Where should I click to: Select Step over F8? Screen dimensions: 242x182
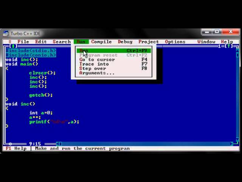(x=113, y=68)
